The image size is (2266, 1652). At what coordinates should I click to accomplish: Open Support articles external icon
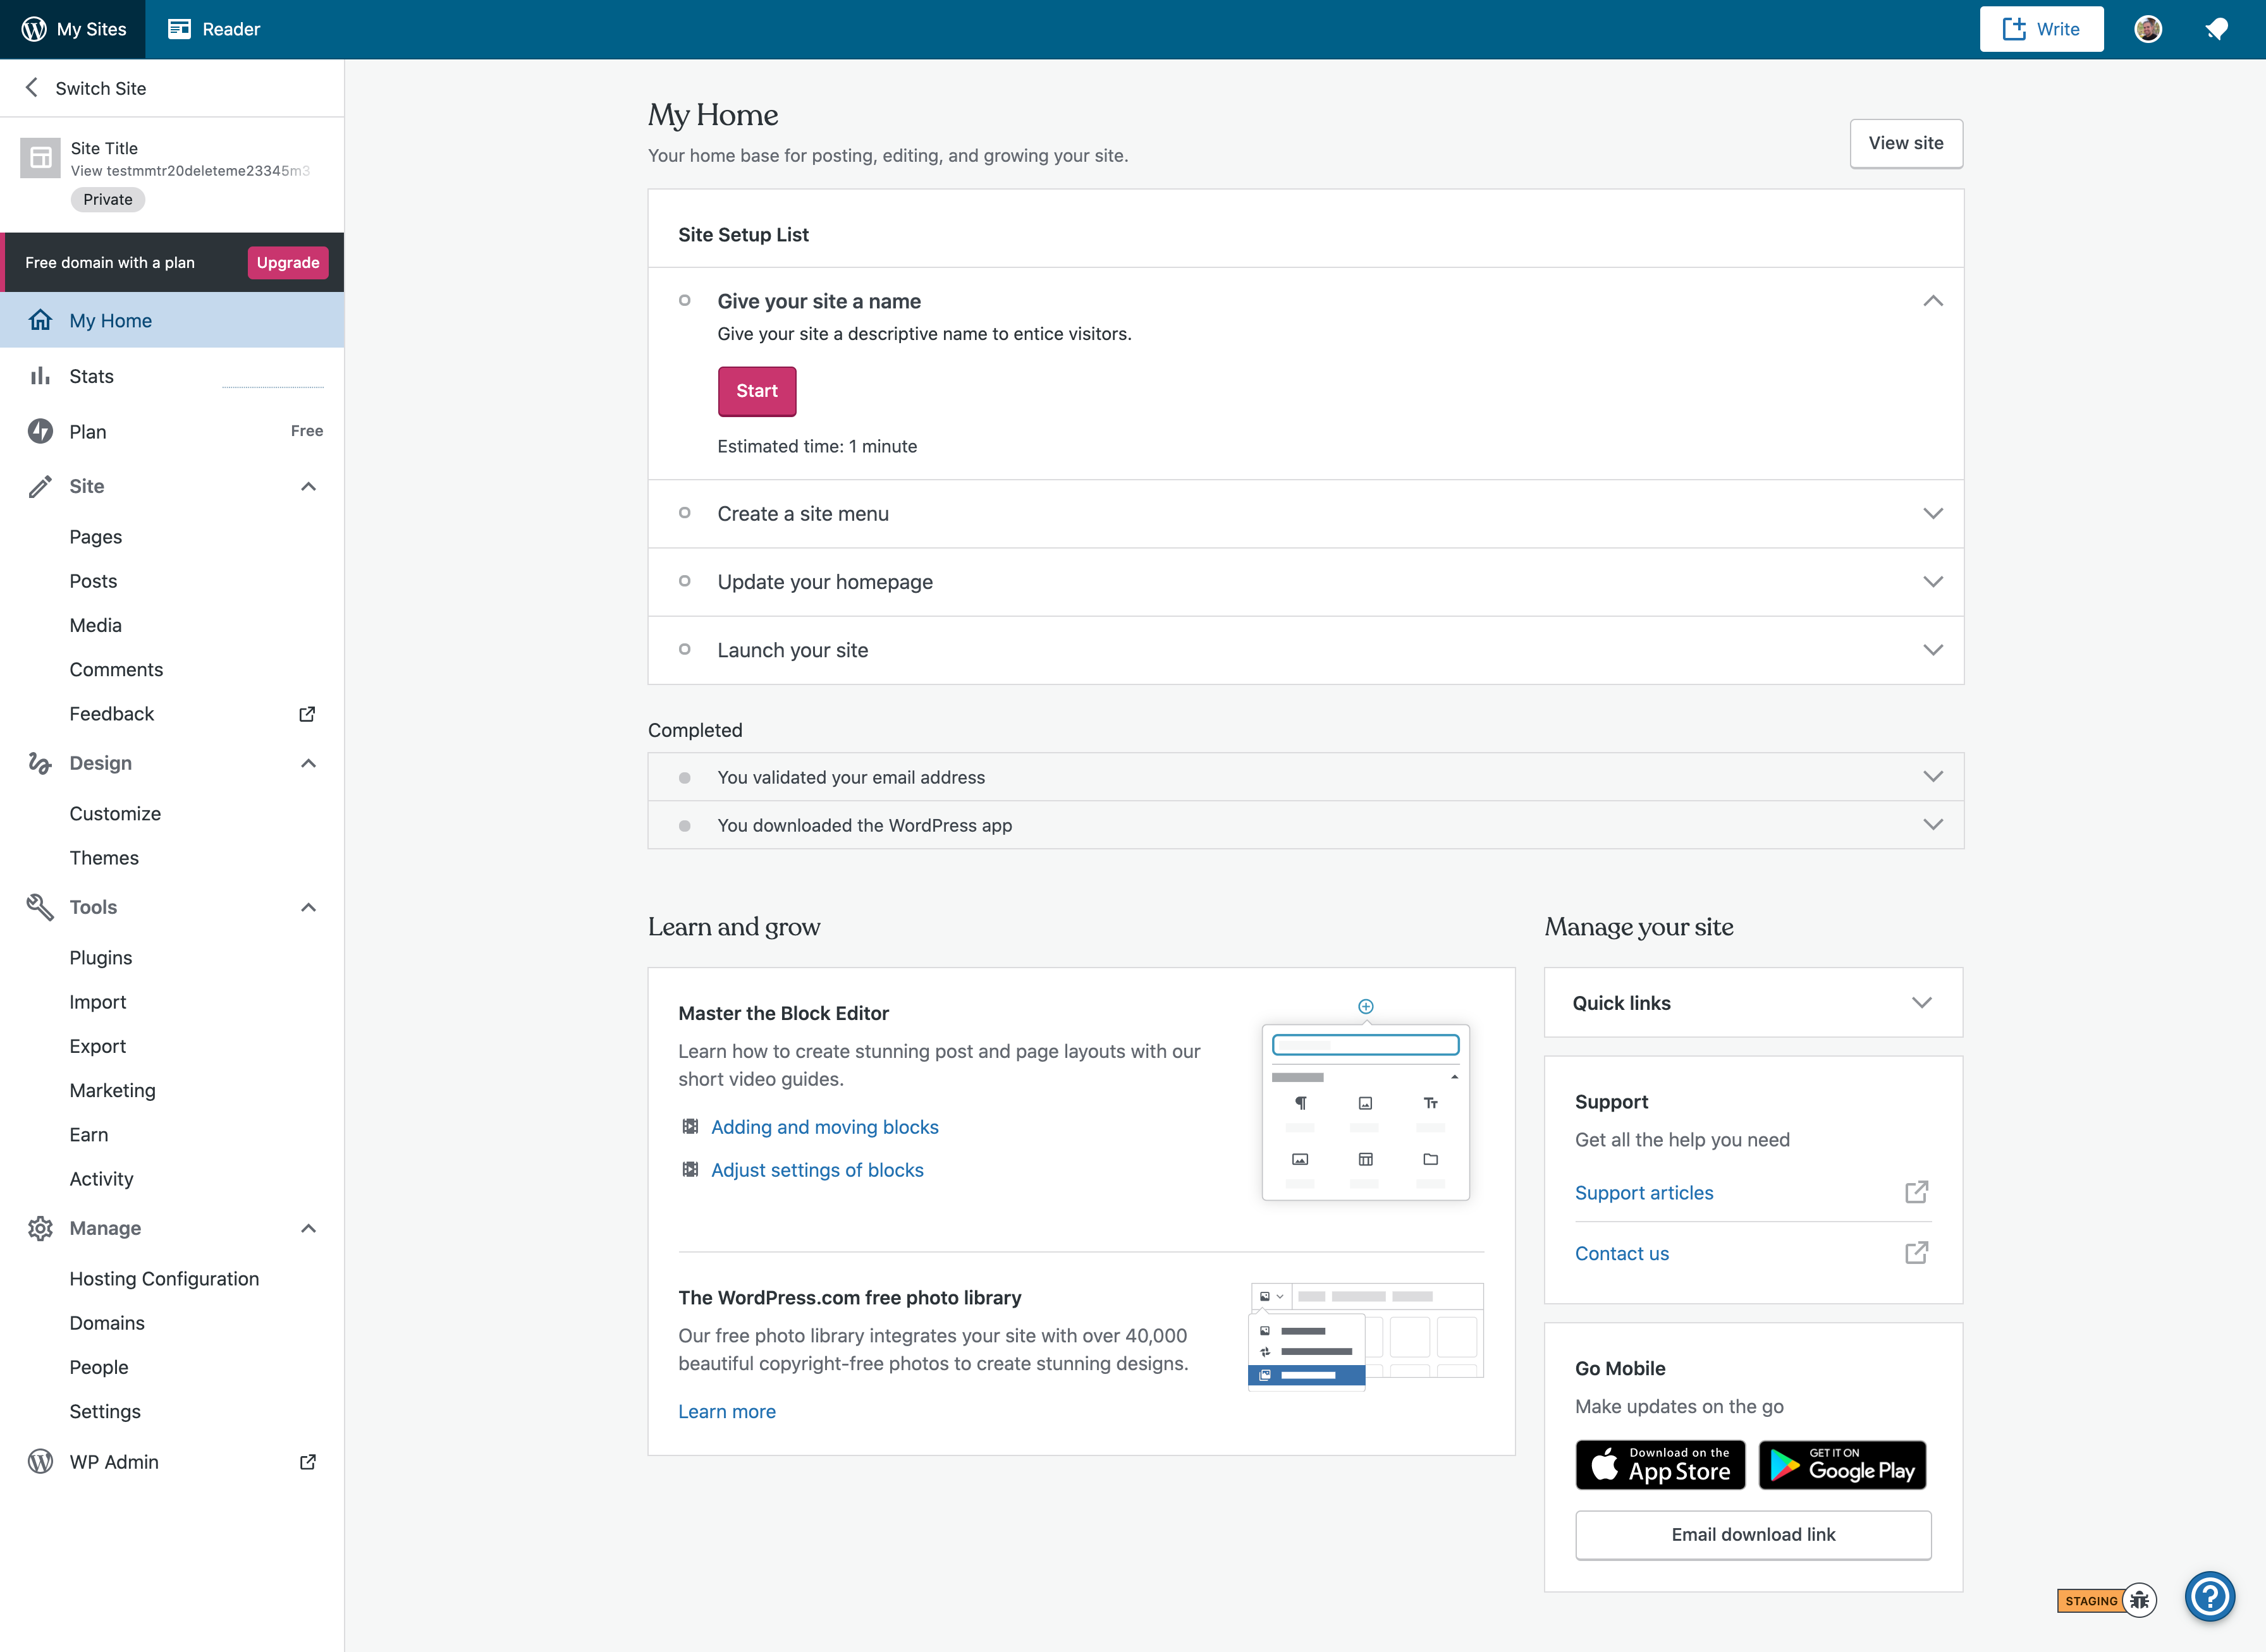(x=1916, y=1192)
